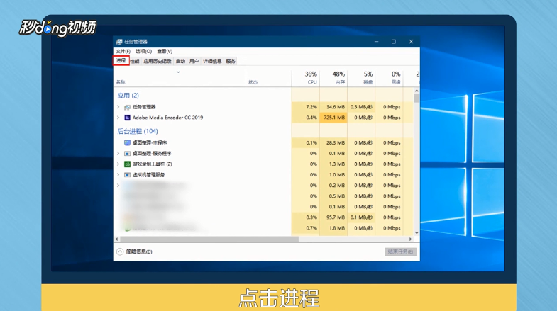Expand the 虚拟机管理服务 process group
Screen dimensions: 557x311
click(x=118, y=174)
